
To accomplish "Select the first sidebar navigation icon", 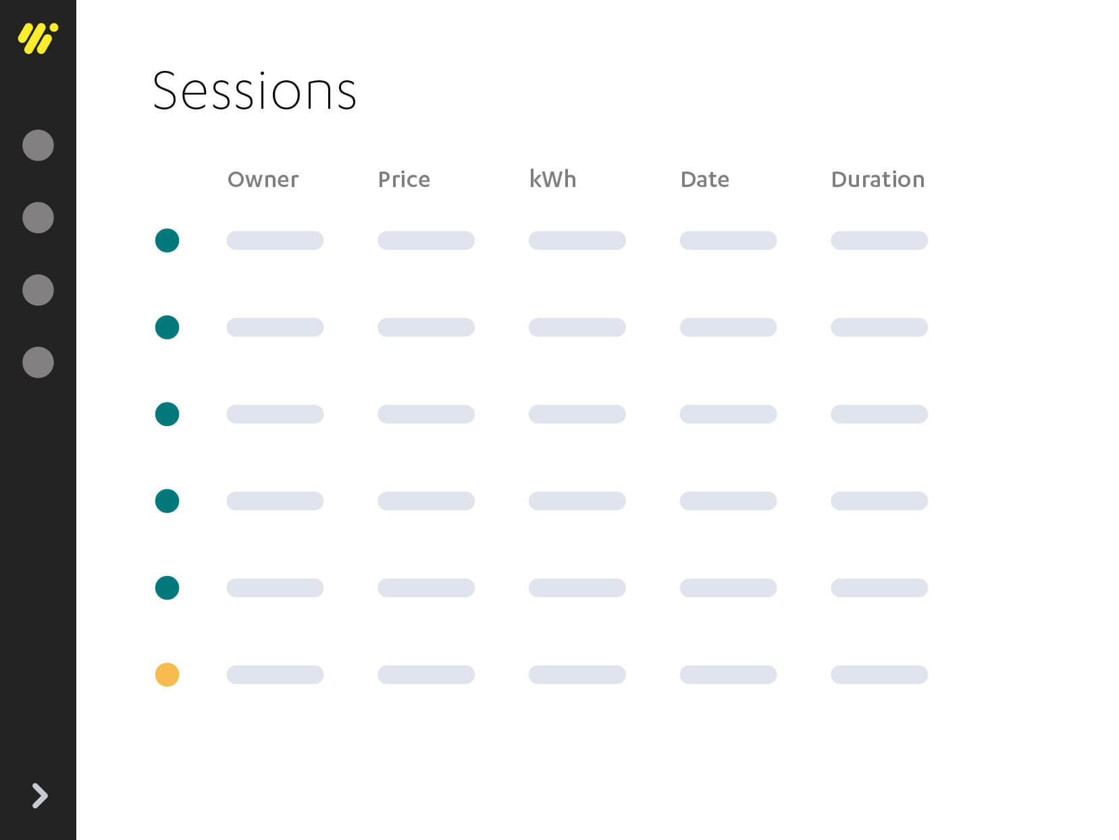I will tap(38, 145).
